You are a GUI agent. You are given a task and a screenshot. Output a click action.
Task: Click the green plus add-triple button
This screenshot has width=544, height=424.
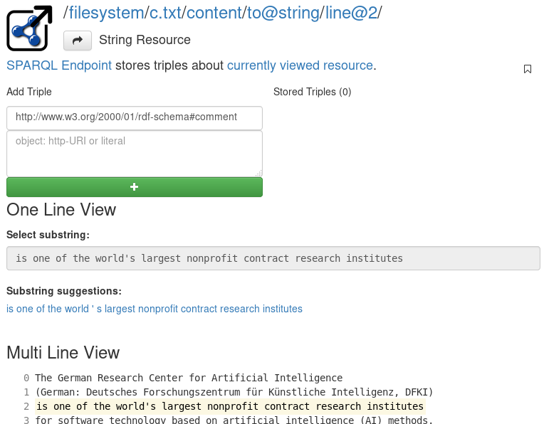click(x=135, y=187)
